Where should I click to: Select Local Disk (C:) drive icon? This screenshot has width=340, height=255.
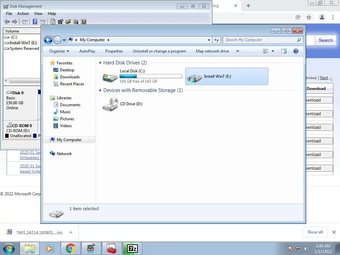110,77
